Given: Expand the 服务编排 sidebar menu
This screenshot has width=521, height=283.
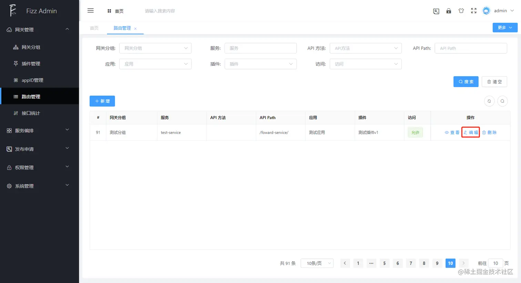Looking at the screenshot, I should 39,130.
